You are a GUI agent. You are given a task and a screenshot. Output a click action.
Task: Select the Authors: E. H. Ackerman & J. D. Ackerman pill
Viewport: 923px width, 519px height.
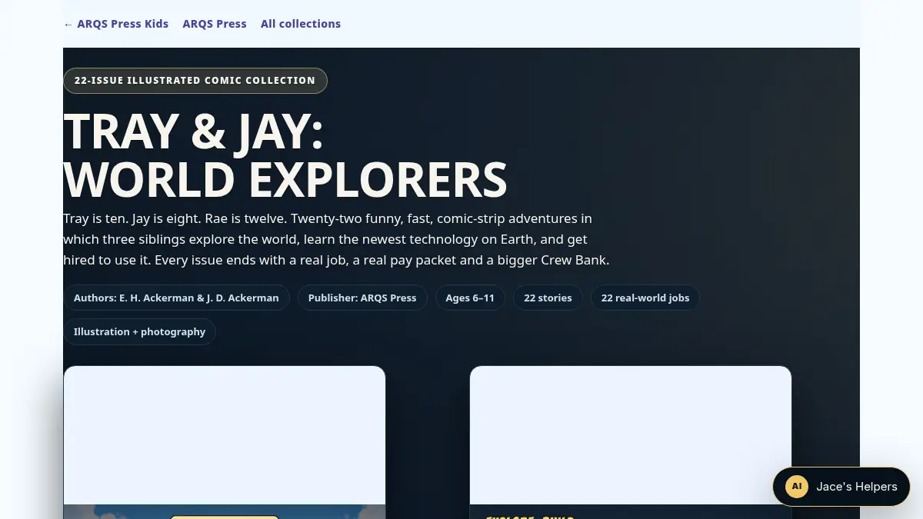(x=176, y=298)
